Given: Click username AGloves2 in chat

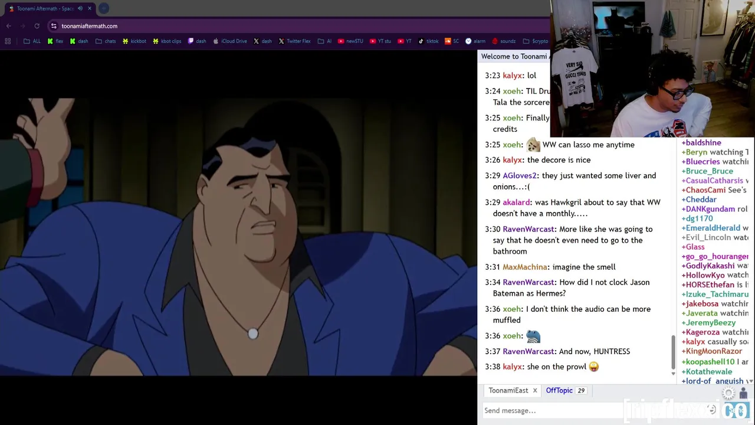Looking at the screenshot, I should point(520,175).
